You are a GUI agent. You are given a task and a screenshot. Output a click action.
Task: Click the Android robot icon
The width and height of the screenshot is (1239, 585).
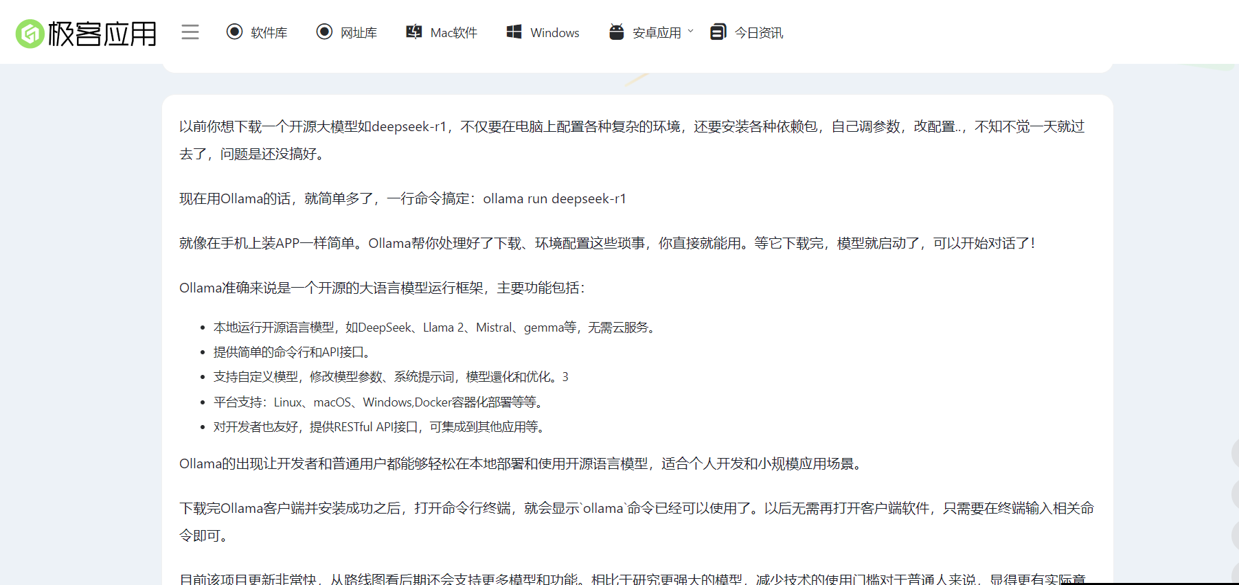click(x=617, y=32)
